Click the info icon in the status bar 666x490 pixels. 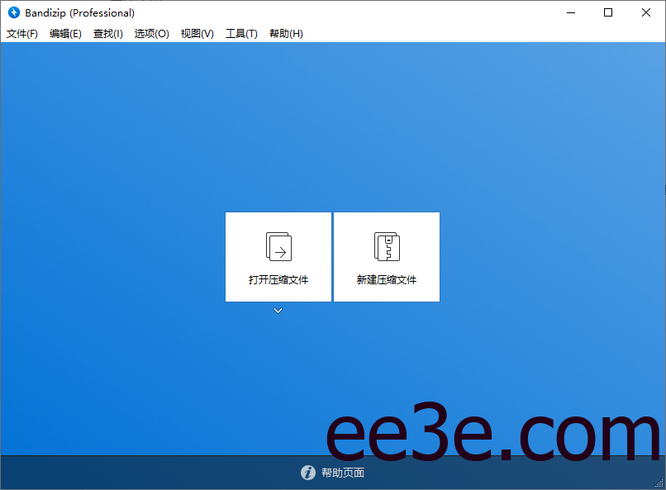(307, 473)
